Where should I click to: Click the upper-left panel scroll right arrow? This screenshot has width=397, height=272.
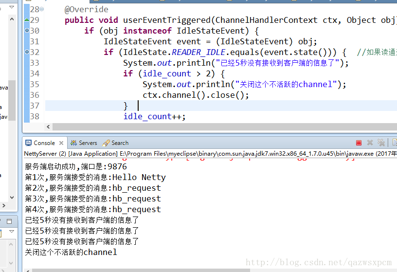tap(3, 205)
